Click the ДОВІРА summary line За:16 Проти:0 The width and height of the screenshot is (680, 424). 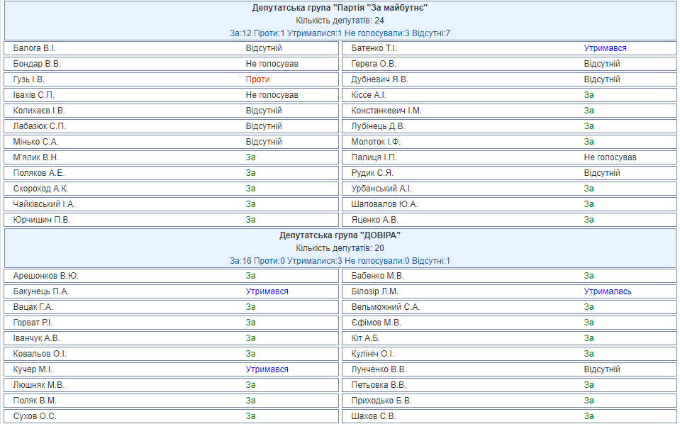[340, 261]
